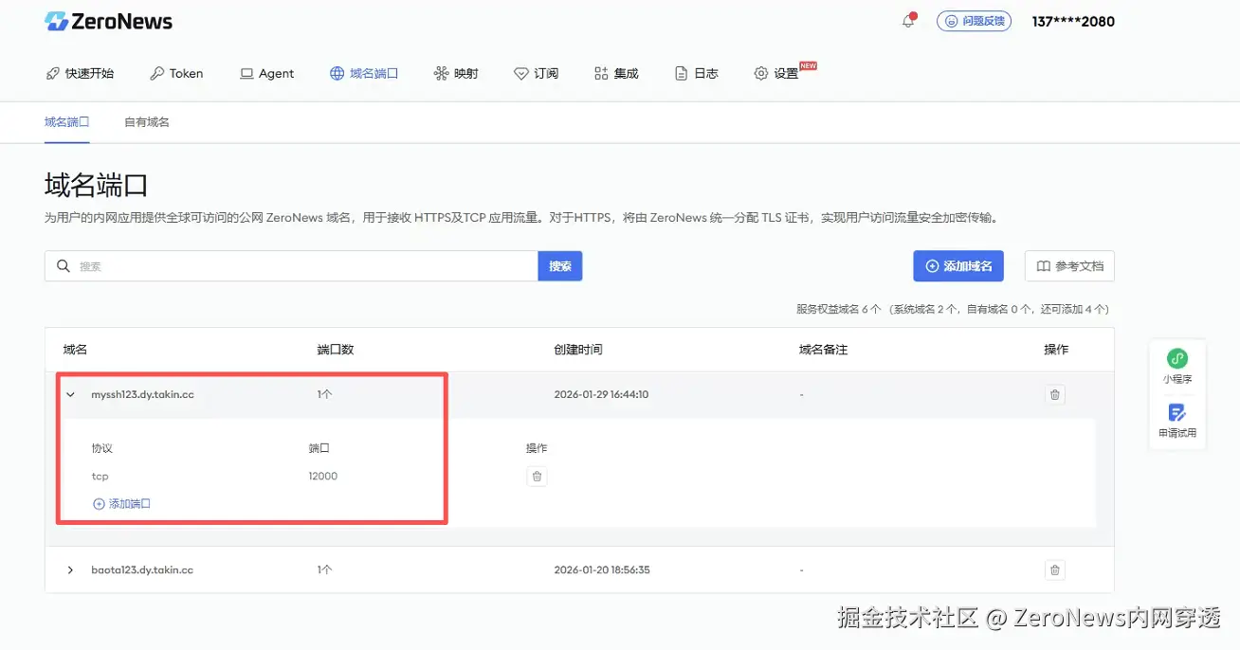This screenshot has width=1240, height=650.
Task: Click the baota123.dy.takin.cc domain text
Action: pos(142,570)
